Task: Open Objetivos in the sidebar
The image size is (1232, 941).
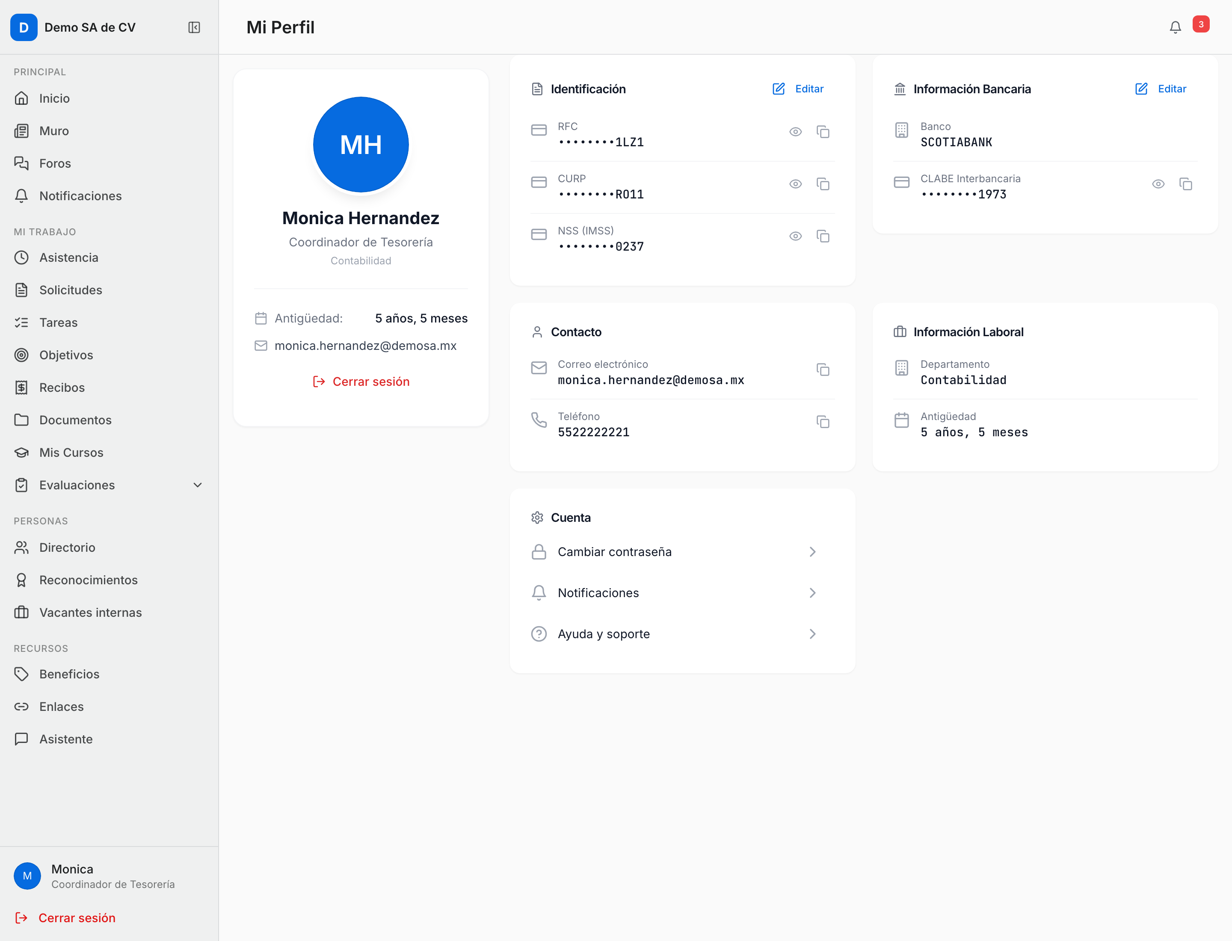Action: coord(109,355)
